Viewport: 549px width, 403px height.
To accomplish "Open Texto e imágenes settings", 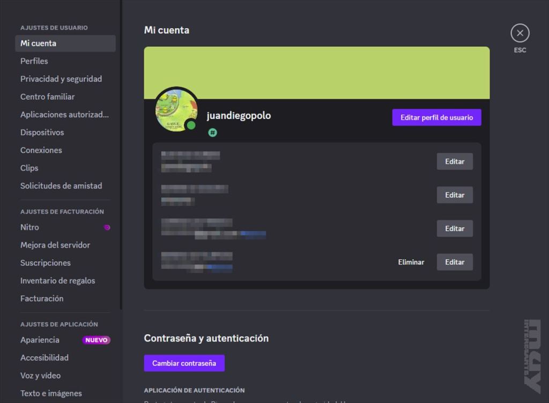I will coord(65,393).
